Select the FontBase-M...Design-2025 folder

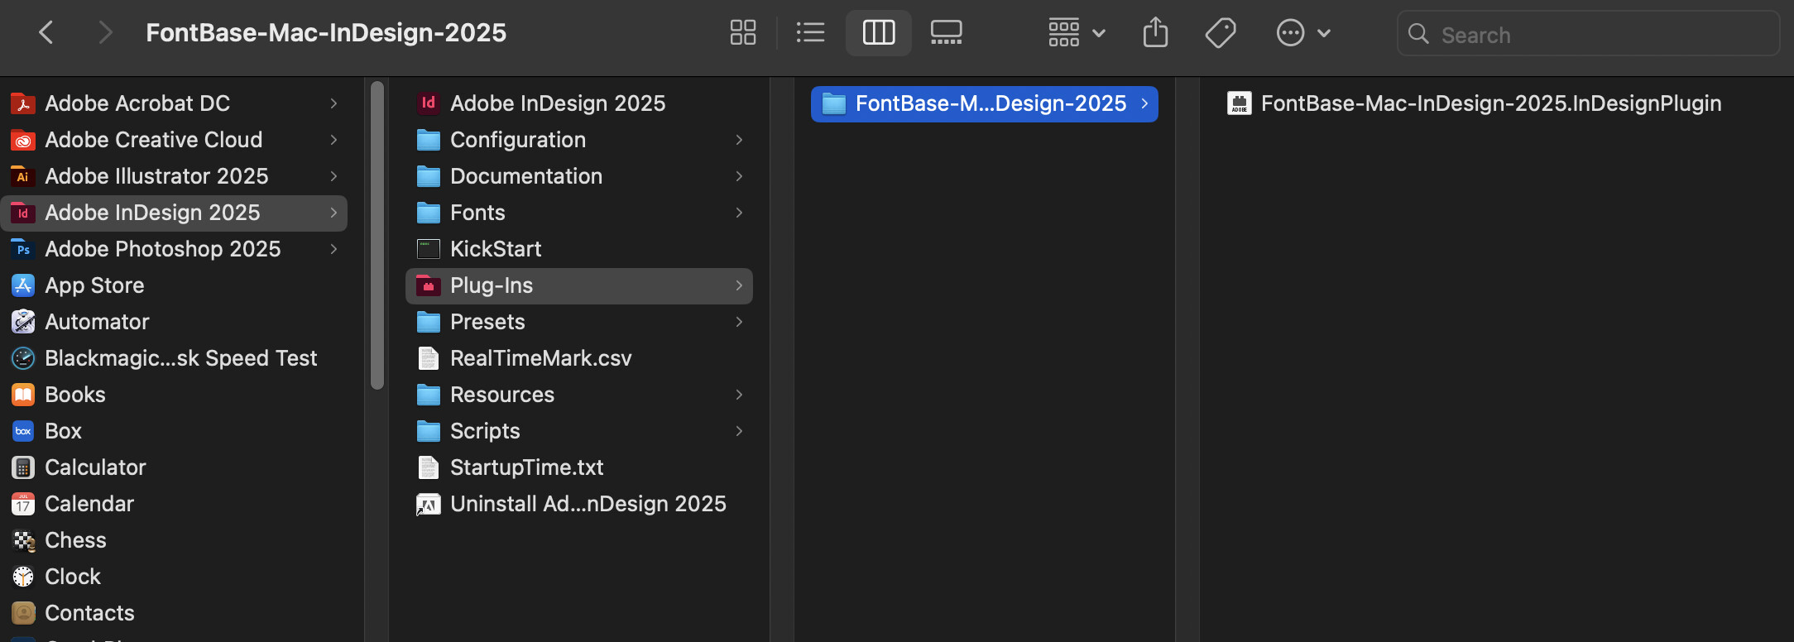(985, 103)
